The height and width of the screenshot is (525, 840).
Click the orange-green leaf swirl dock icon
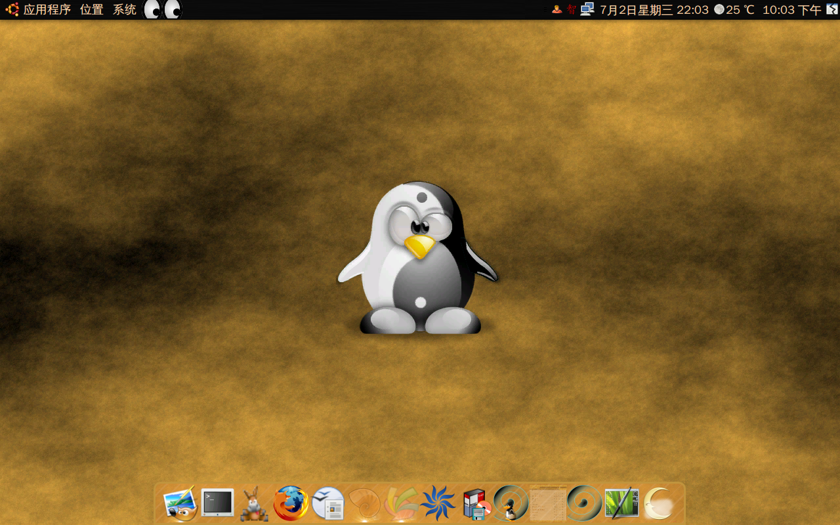point(401,504)
